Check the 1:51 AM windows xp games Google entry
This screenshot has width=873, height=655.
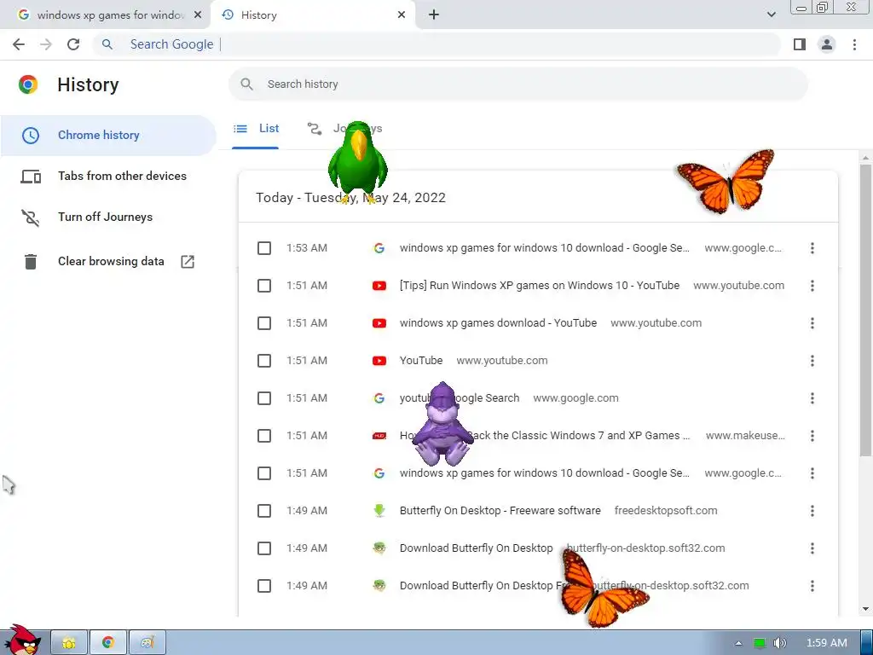264,473
